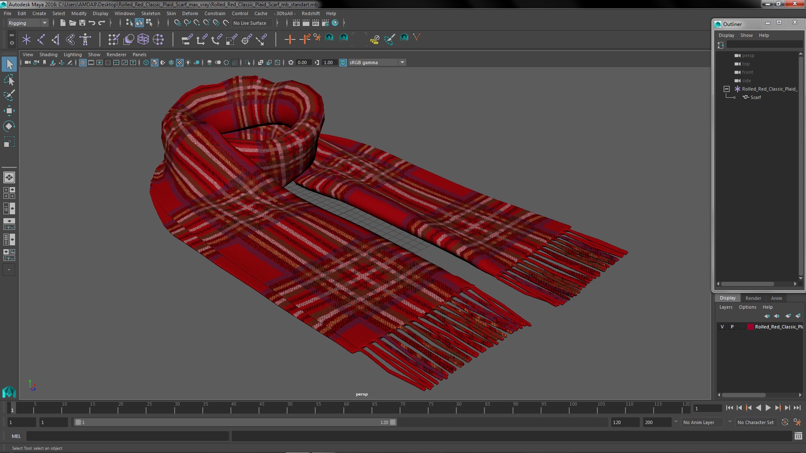This screenshot has width=806, height=453.
Task: Toggle layer playback P box
Action: (x=732, y=327)
